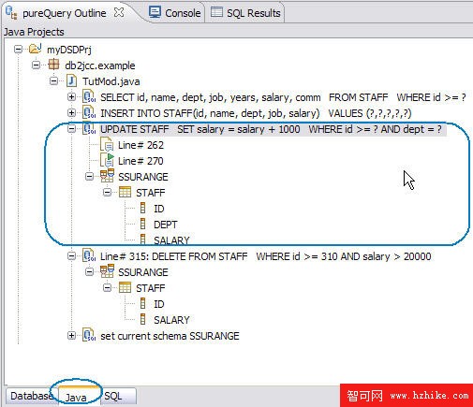473x407 pixels.
Task: Collapse the UPDATE STAFF statement node
Action: pos(71,129)
